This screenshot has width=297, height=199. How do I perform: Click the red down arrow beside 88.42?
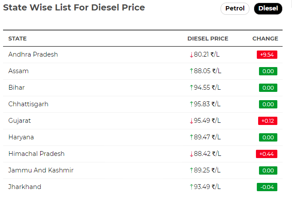click(191, 154)
